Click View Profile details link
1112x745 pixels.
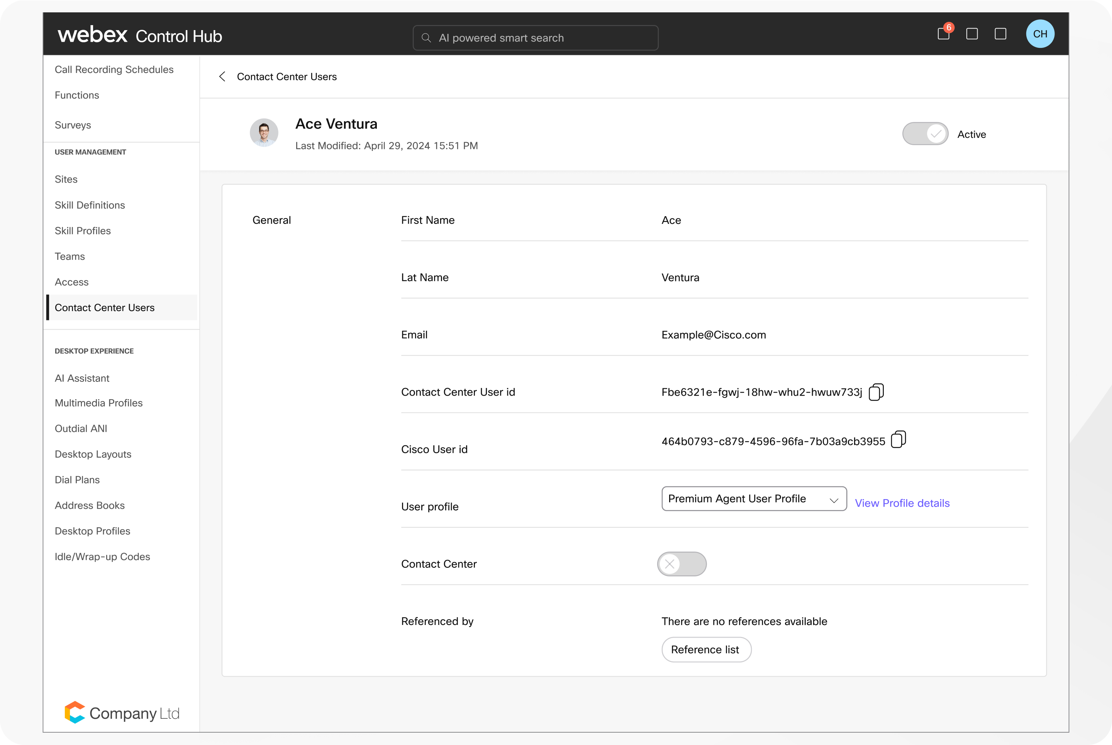(902, 503)
